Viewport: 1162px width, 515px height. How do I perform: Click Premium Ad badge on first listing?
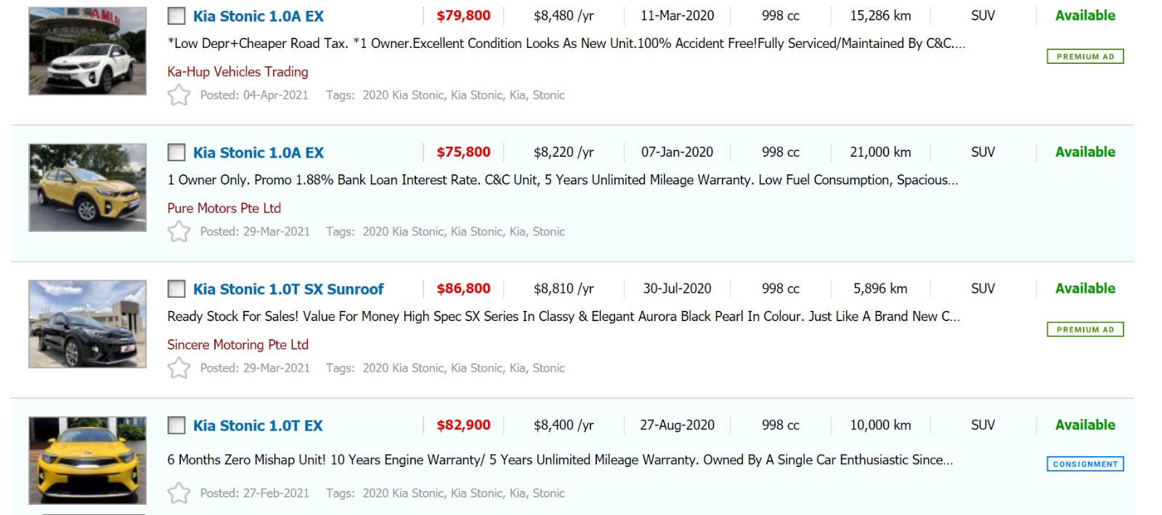coord(1085,57)
